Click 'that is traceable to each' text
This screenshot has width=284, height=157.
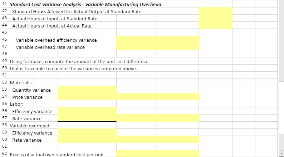pyautogui.click(x=73, y=69)
